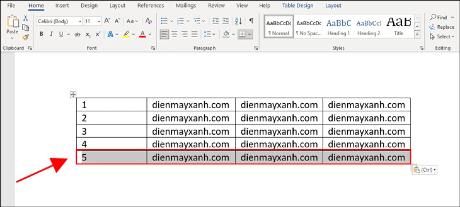This screenshot has width=460, height=207.
Task: Open the File menu
Action: (x=11, y=5)
